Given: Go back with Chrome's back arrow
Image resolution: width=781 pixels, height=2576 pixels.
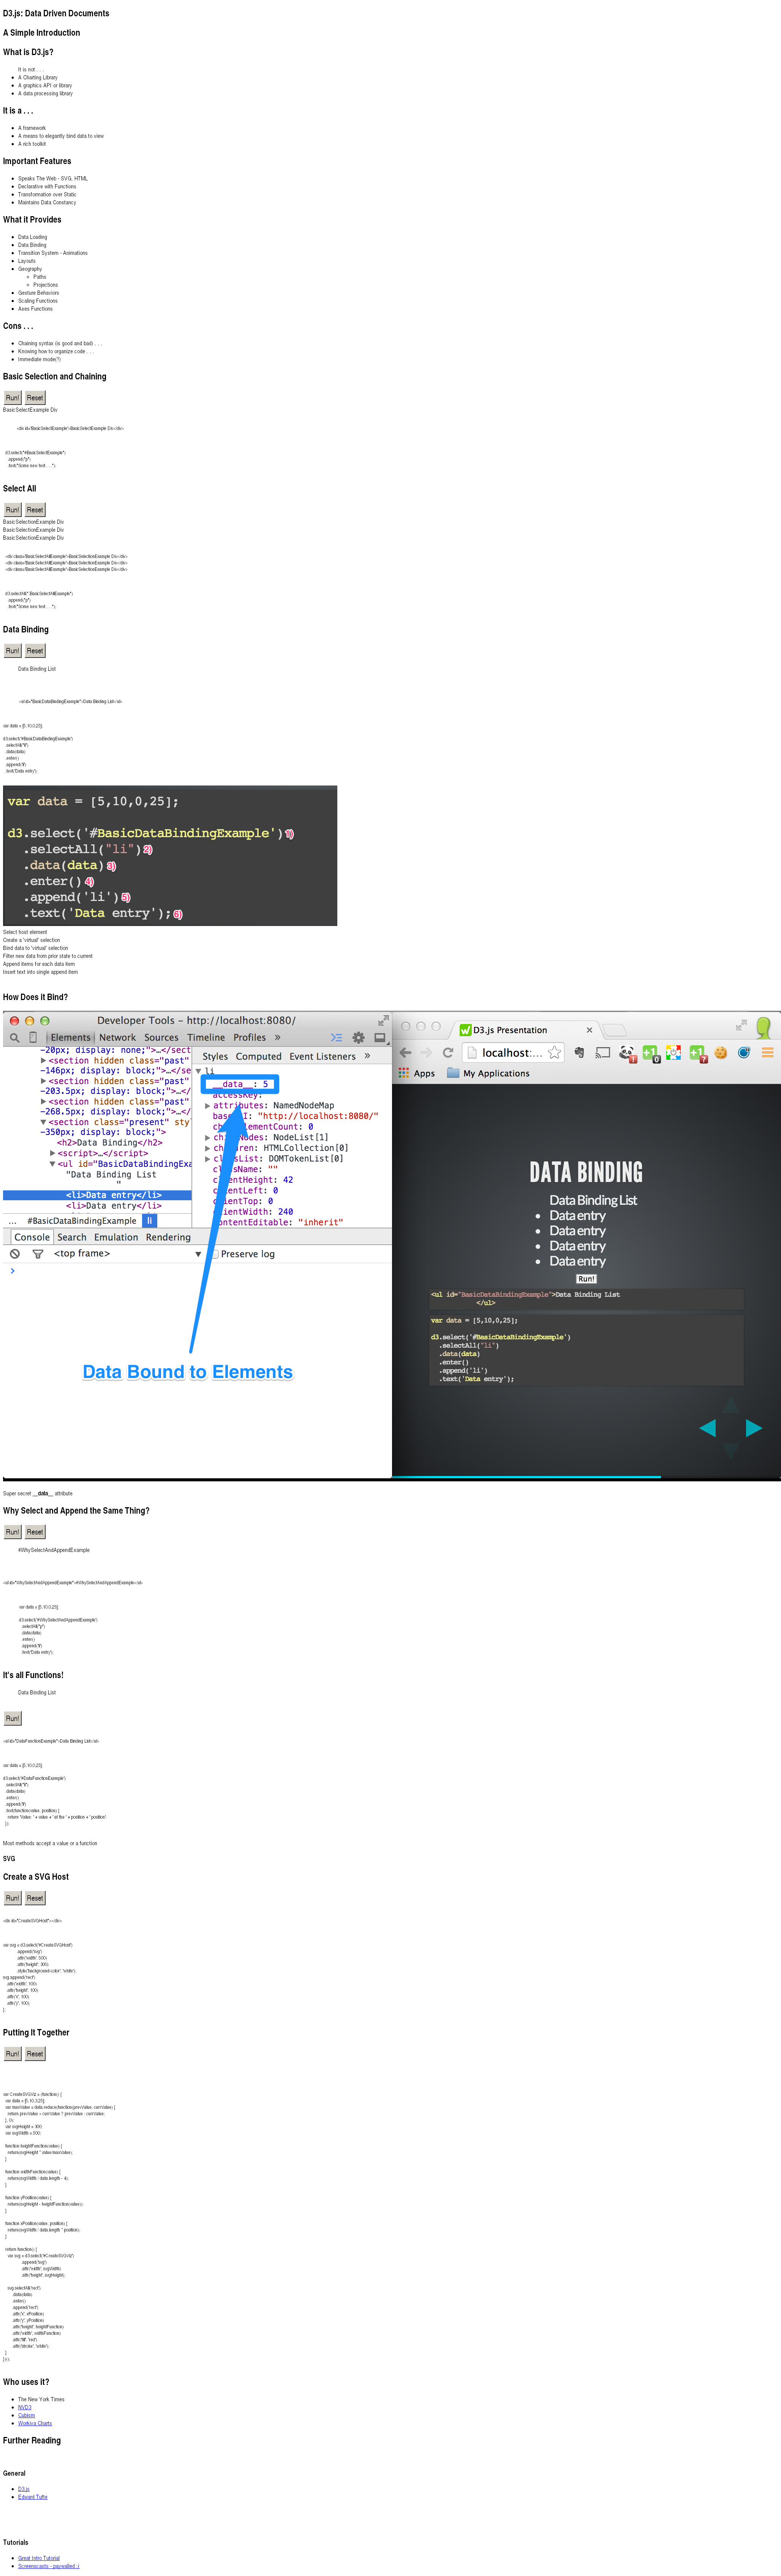Looking at the screenshot, I should point(406,1052).
